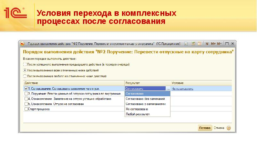
Task: Open the 'Не установлено' condition link
Action: tap(182, 88)
